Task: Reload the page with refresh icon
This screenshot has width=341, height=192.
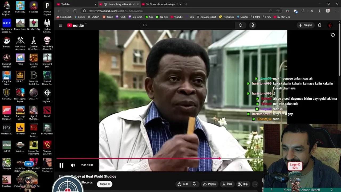Action: pos(75,11)
